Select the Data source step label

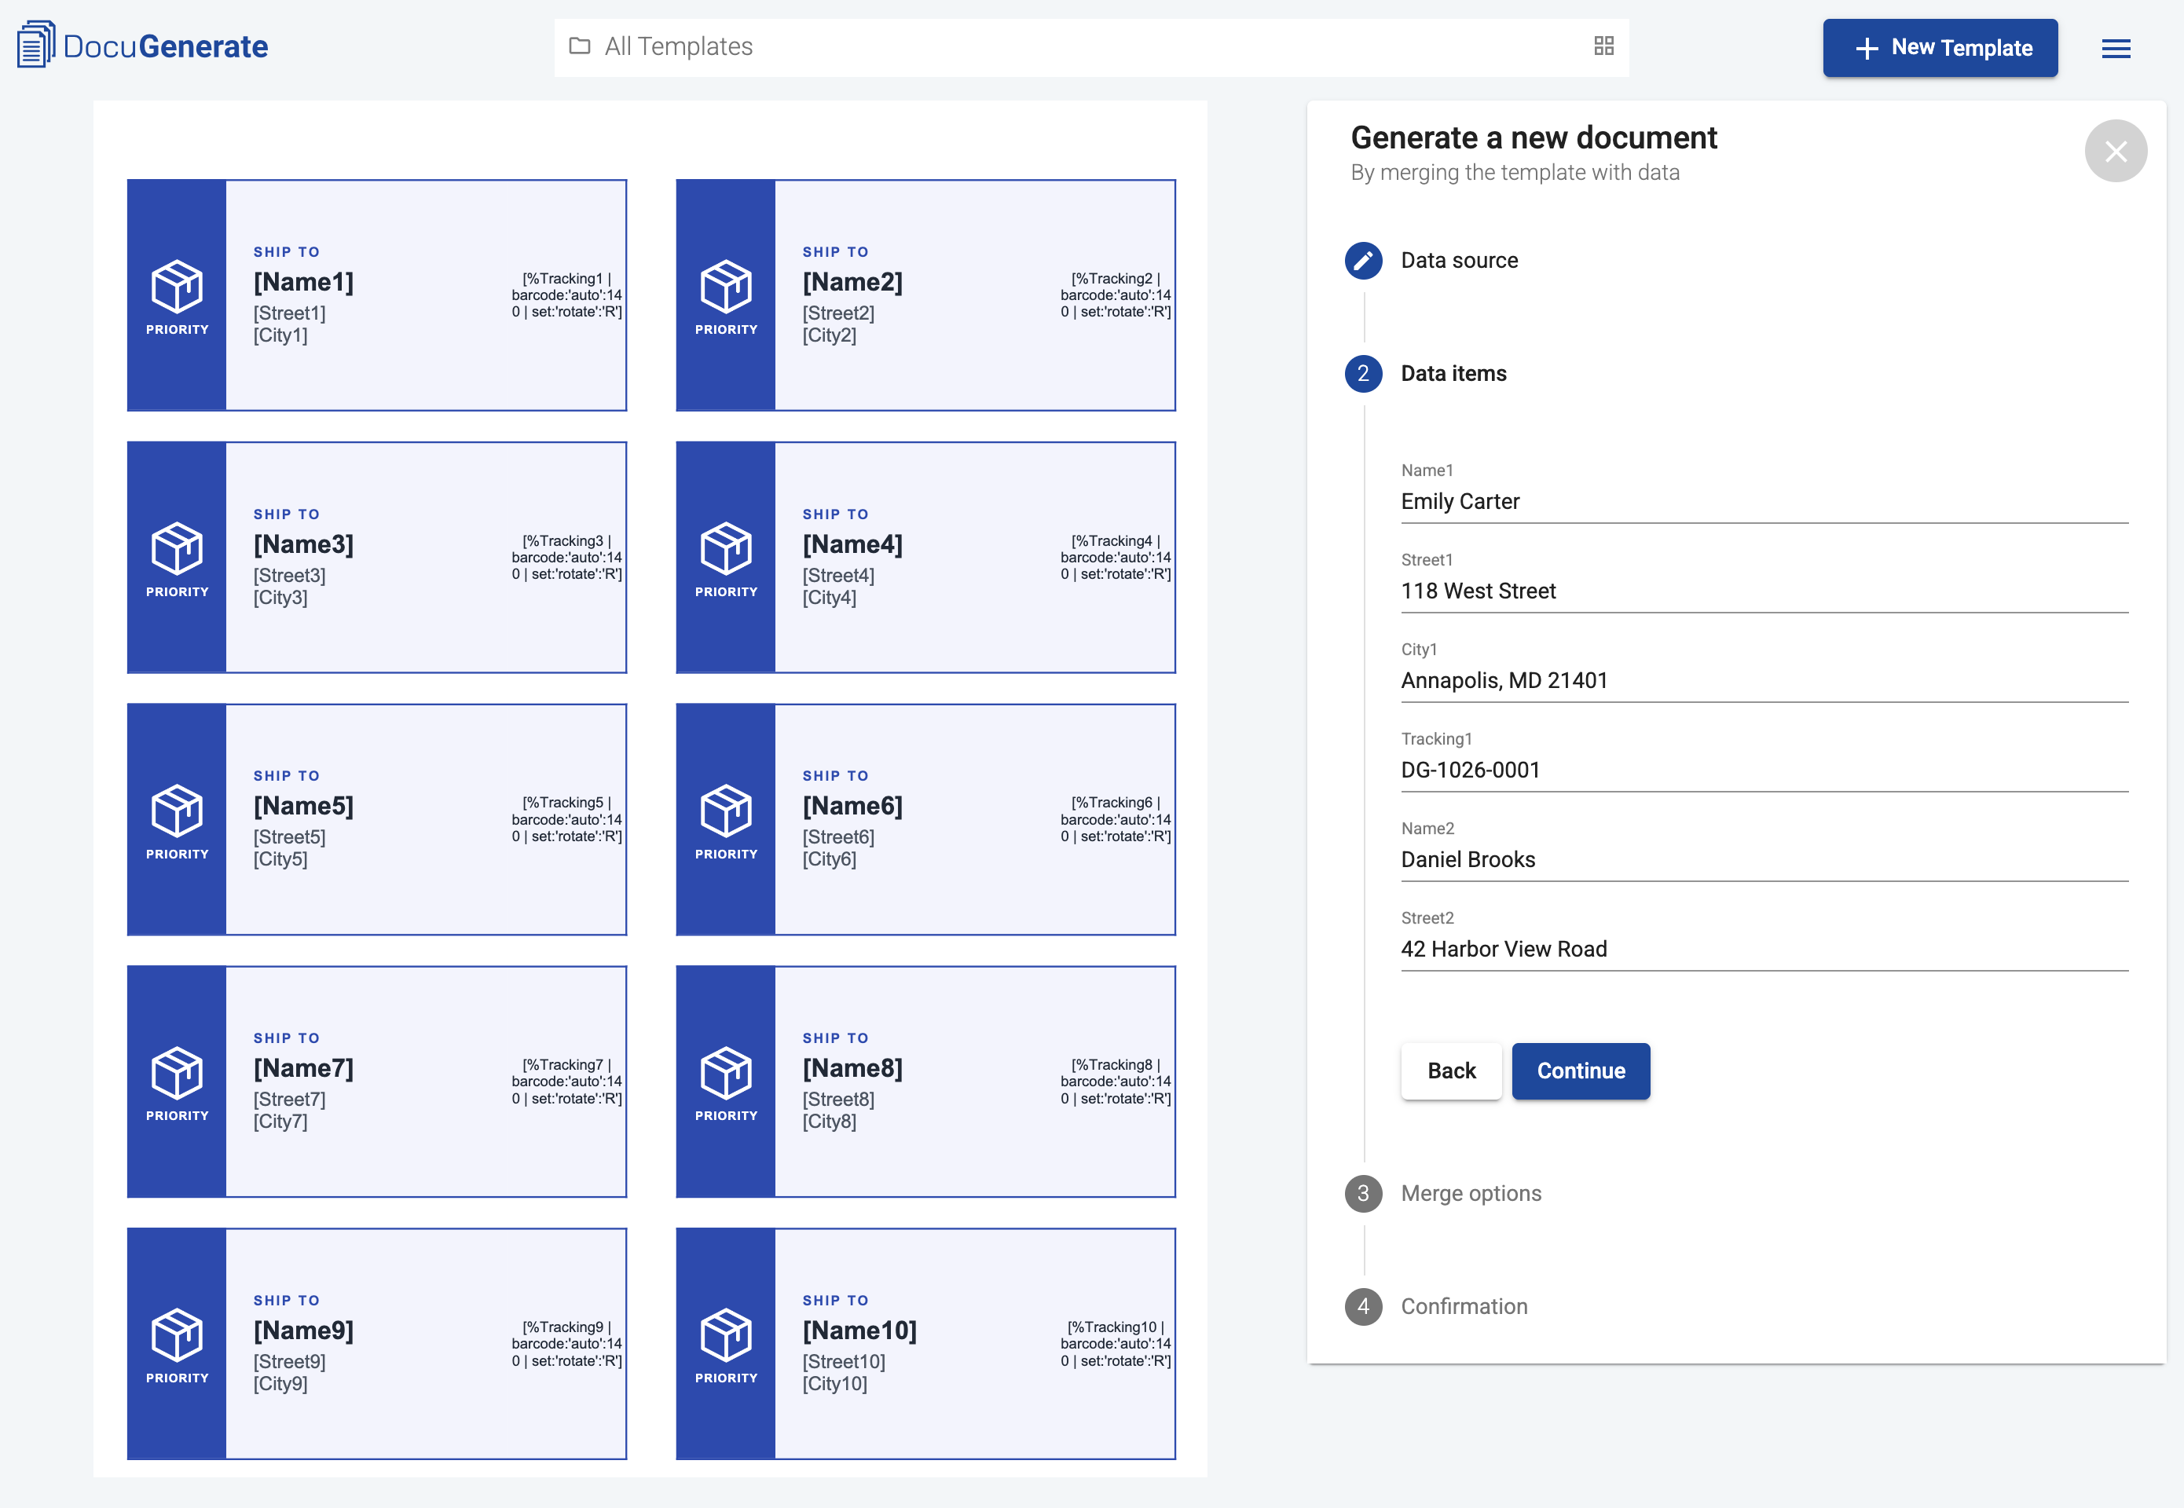tap(1459, 261)
